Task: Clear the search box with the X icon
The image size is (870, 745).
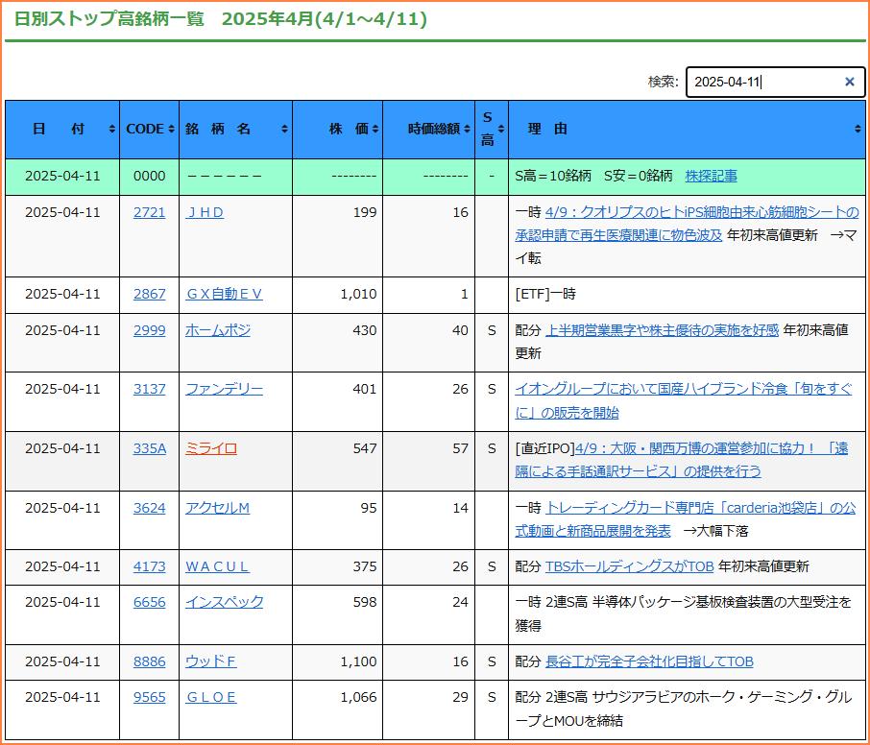Action: 849,83
